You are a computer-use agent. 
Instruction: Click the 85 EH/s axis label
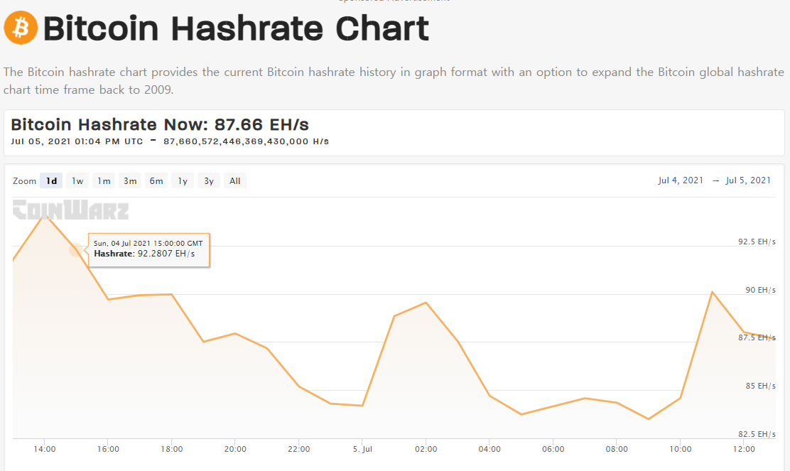760,386
